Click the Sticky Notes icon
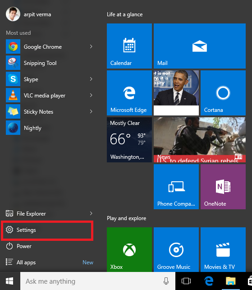 point(13,111)
